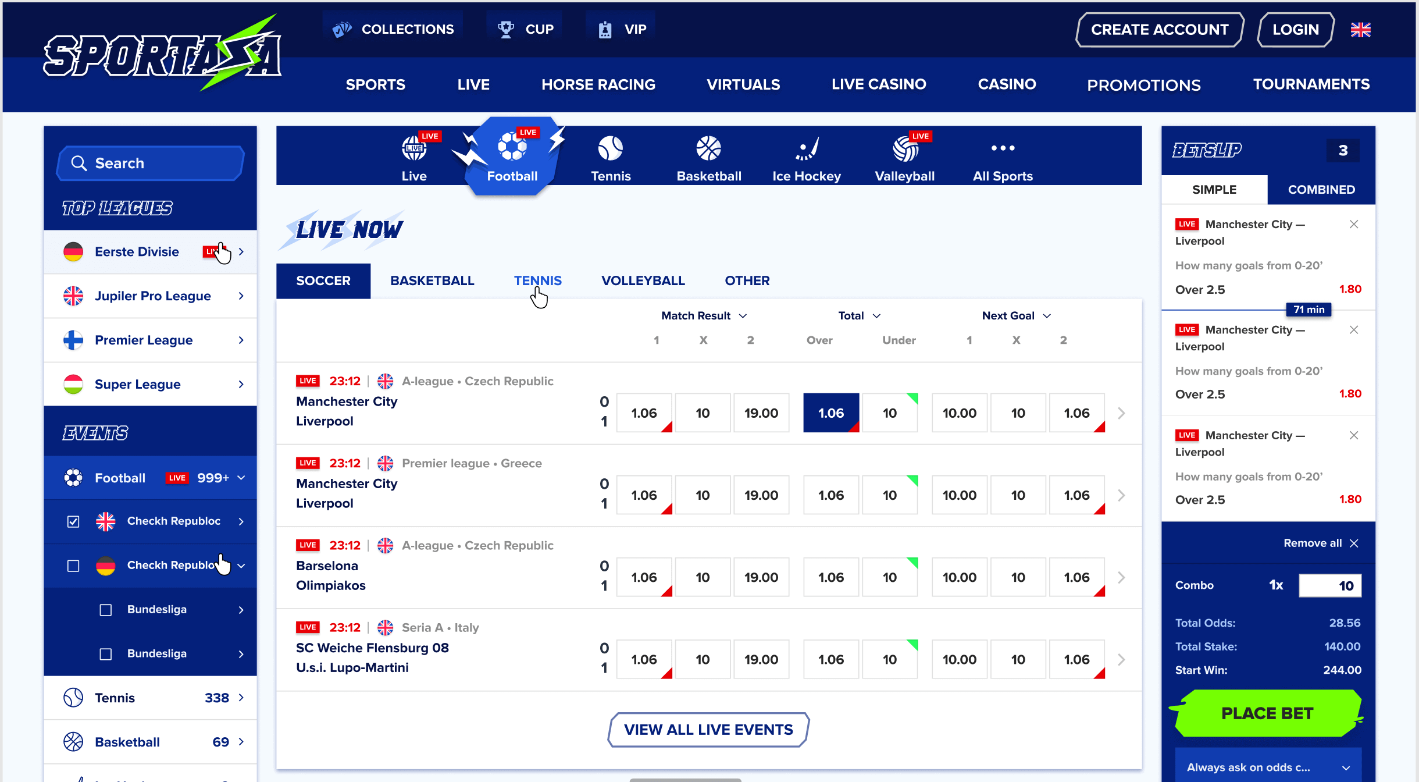Click the Sportaza logo

click(163, 54)
